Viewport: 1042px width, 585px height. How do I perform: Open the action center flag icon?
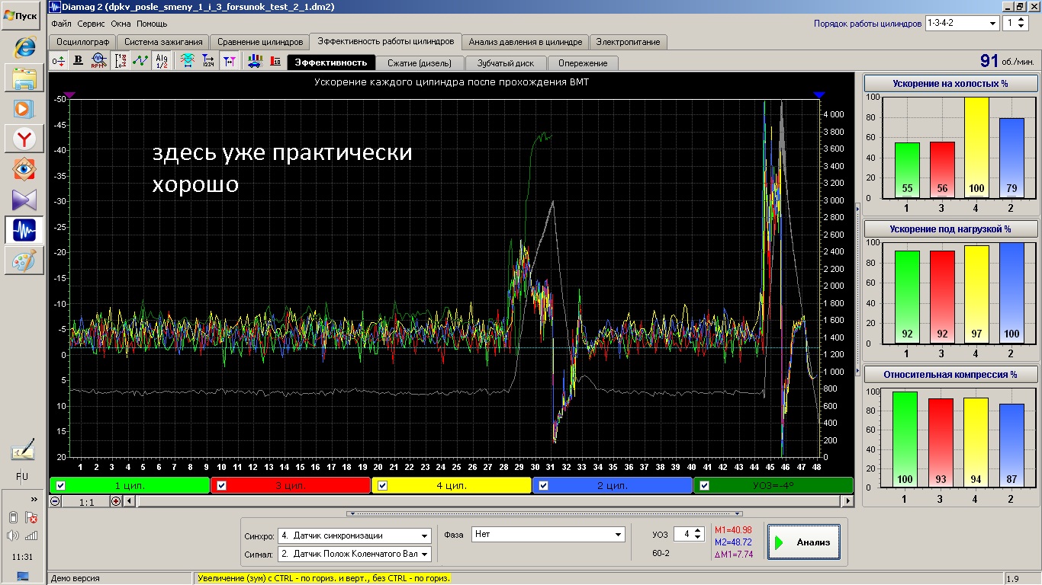point(31,517)
